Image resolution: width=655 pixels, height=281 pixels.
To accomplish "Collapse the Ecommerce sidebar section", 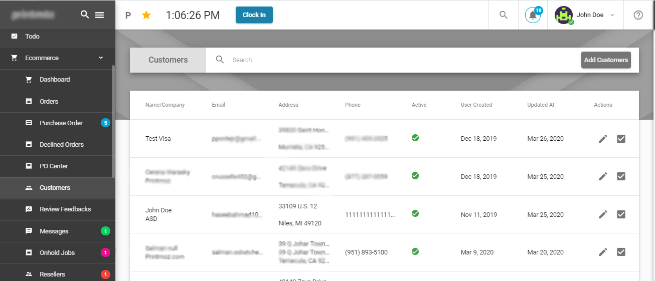I will [100, 58].
